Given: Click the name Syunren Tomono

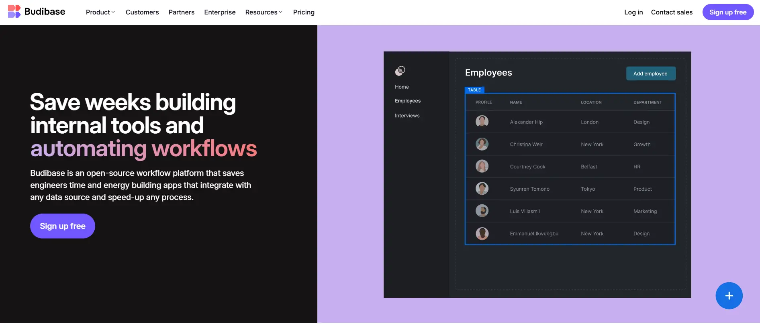Looking at the screenshot, I should (x=529, y=189).
